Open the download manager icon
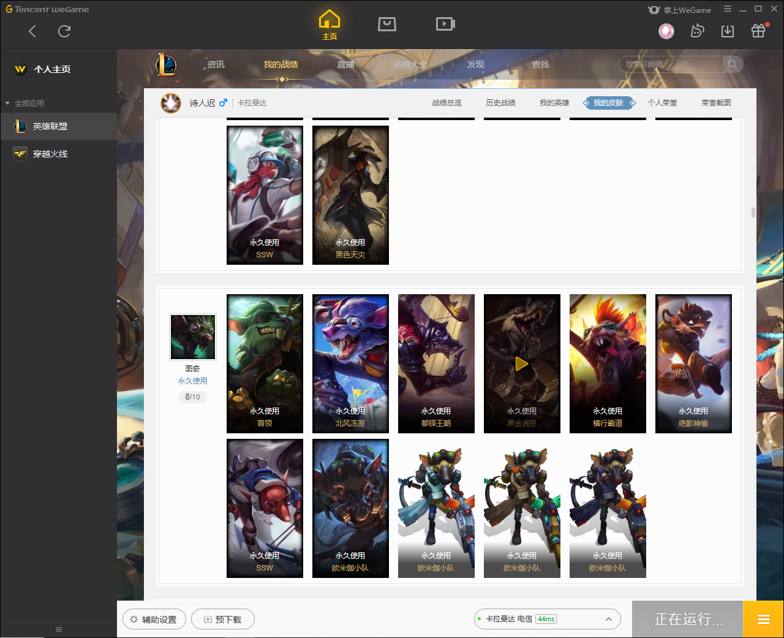Viewport: 784px width, 638px height. (x=728, y=31)
